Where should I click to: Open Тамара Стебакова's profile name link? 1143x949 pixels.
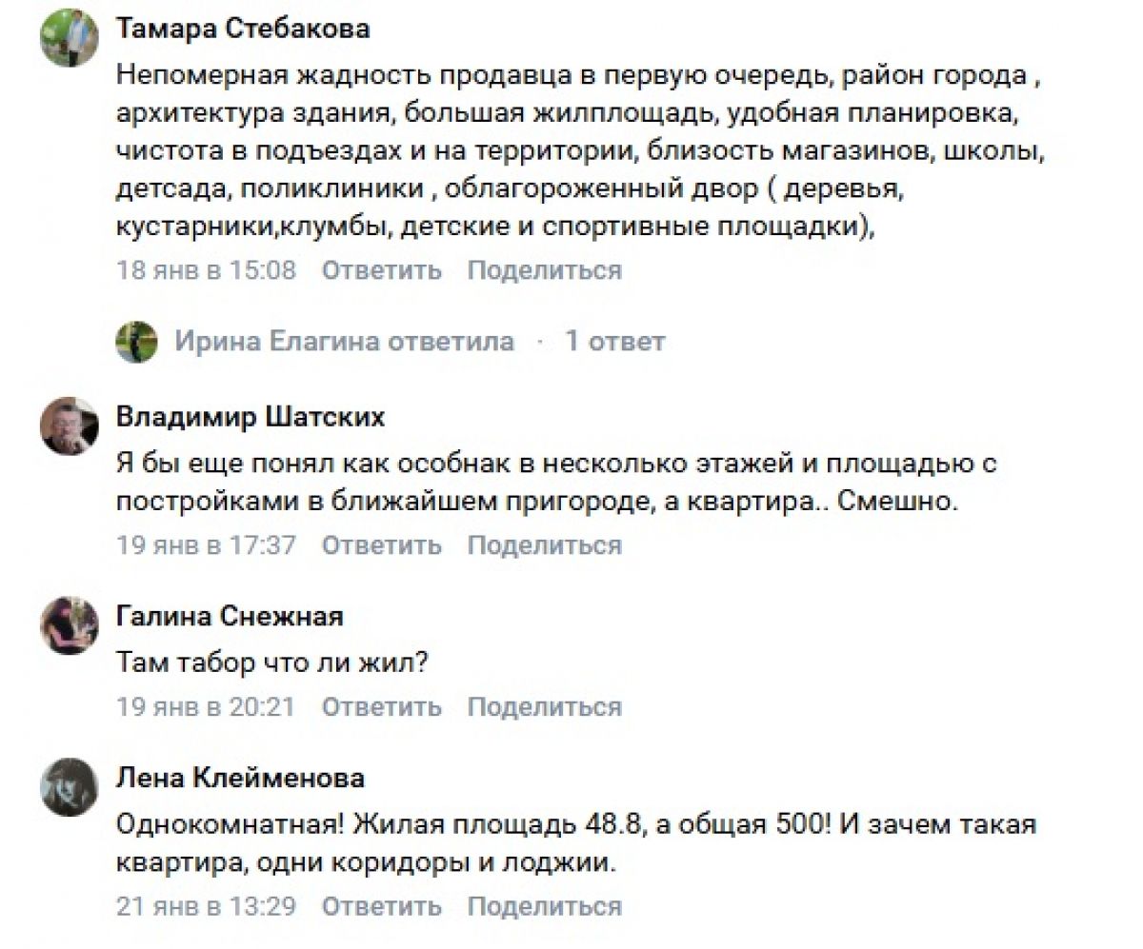243,29
